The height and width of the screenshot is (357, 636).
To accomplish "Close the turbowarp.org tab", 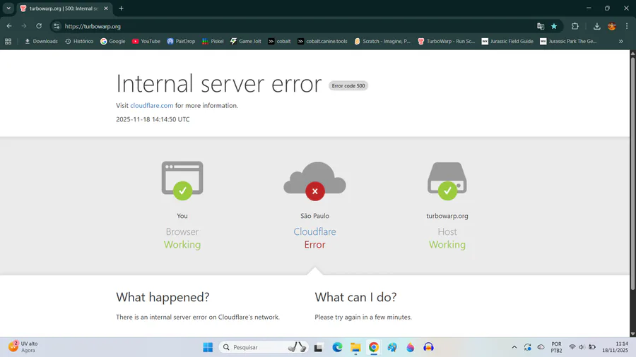I will pos(106,8).
